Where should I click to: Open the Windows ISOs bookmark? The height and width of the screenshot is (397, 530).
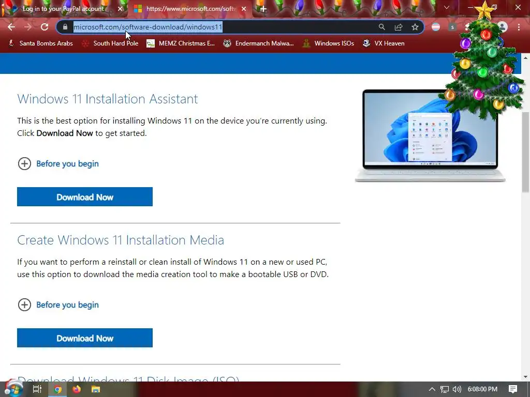point(328,43)
